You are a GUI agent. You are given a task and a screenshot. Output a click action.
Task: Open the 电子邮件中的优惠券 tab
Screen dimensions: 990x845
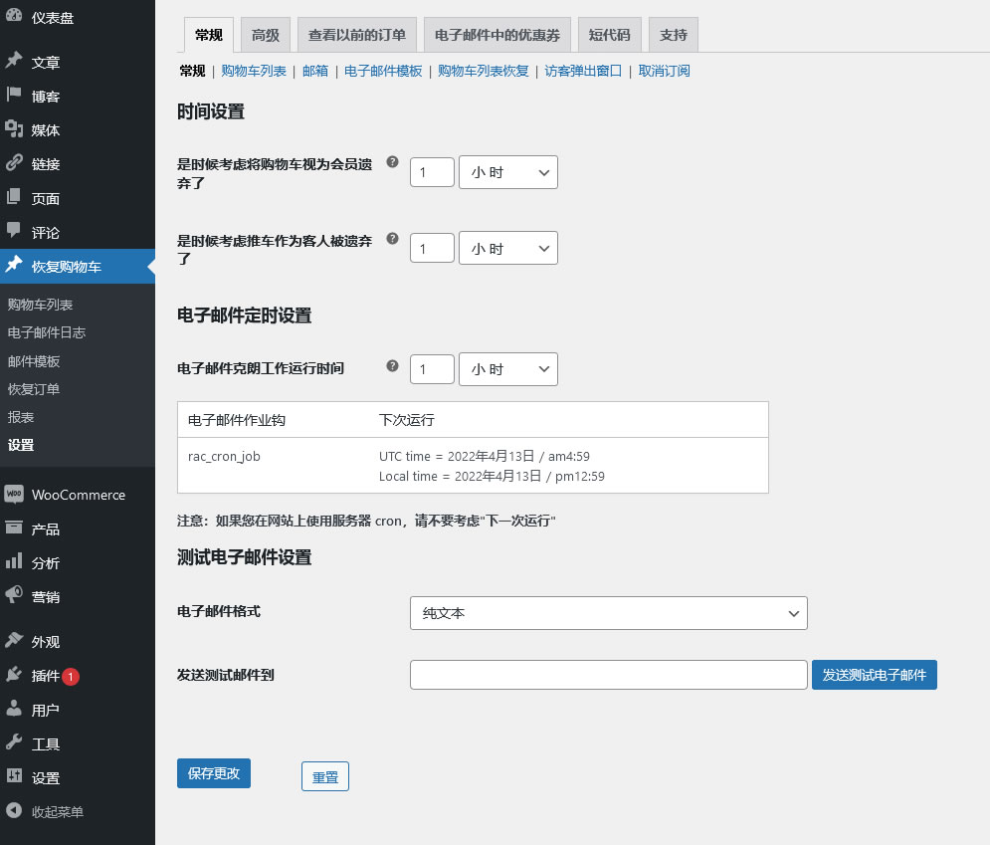coord(496,35)
